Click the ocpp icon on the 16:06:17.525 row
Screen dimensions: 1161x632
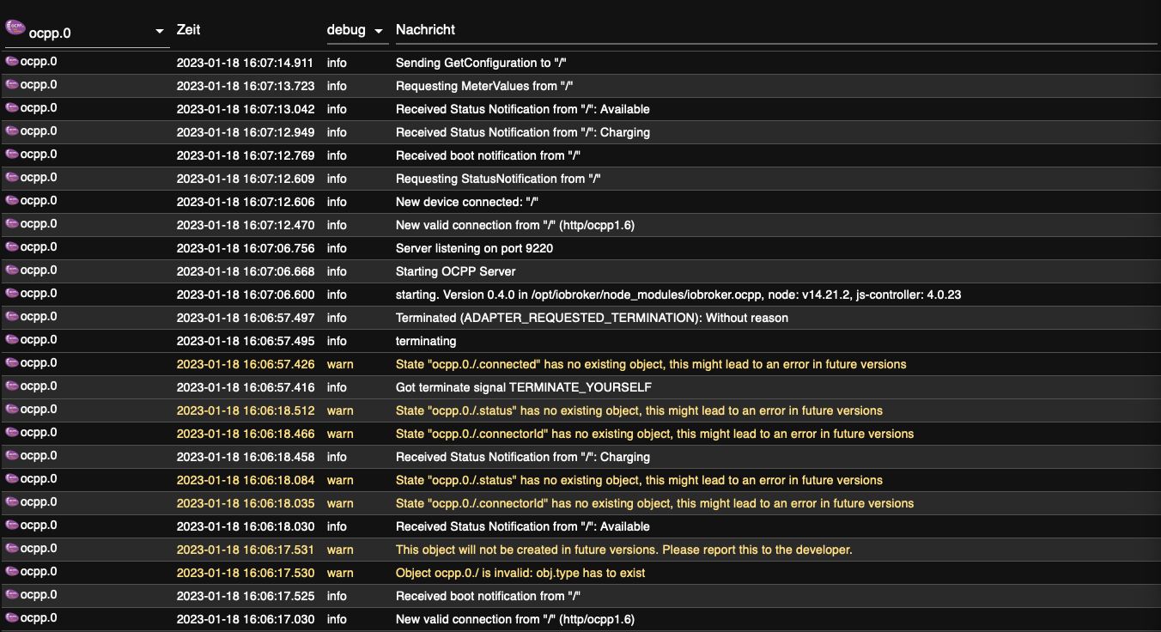[x=12, y=595]
